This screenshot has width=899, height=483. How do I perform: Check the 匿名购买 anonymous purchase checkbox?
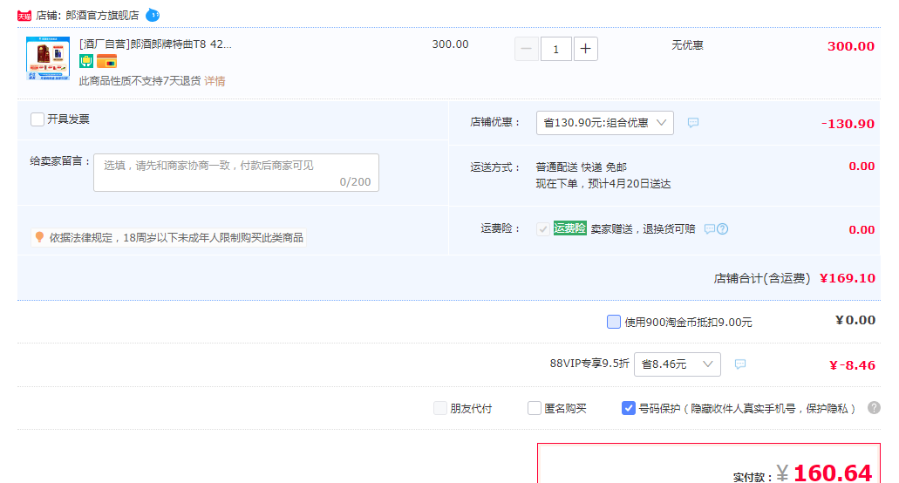(x=535, y=408)
